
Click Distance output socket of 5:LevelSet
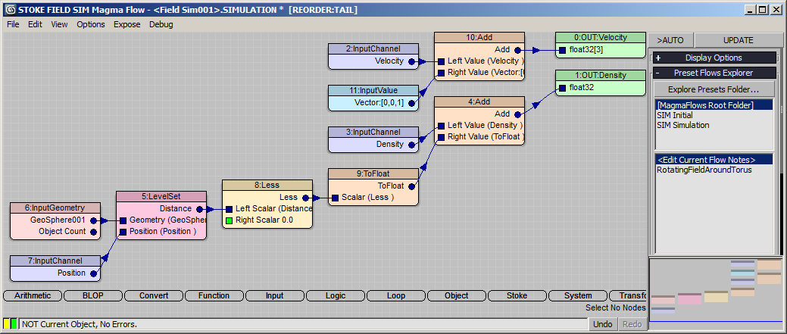(200, 209)
